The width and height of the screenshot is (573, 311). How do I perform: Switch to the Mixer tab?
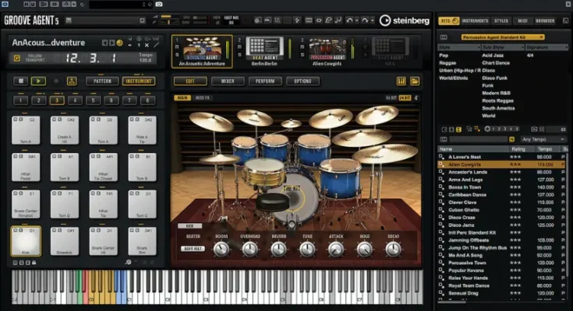coord(227,81)
